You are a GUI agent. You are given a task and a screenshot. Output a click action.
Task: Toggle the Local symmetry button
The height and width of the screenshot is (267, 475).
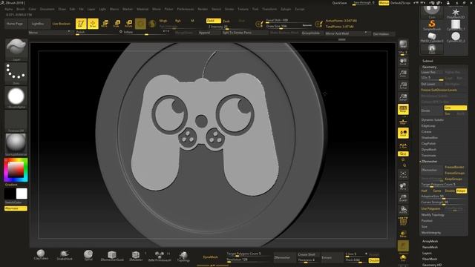tap(403, 133)
